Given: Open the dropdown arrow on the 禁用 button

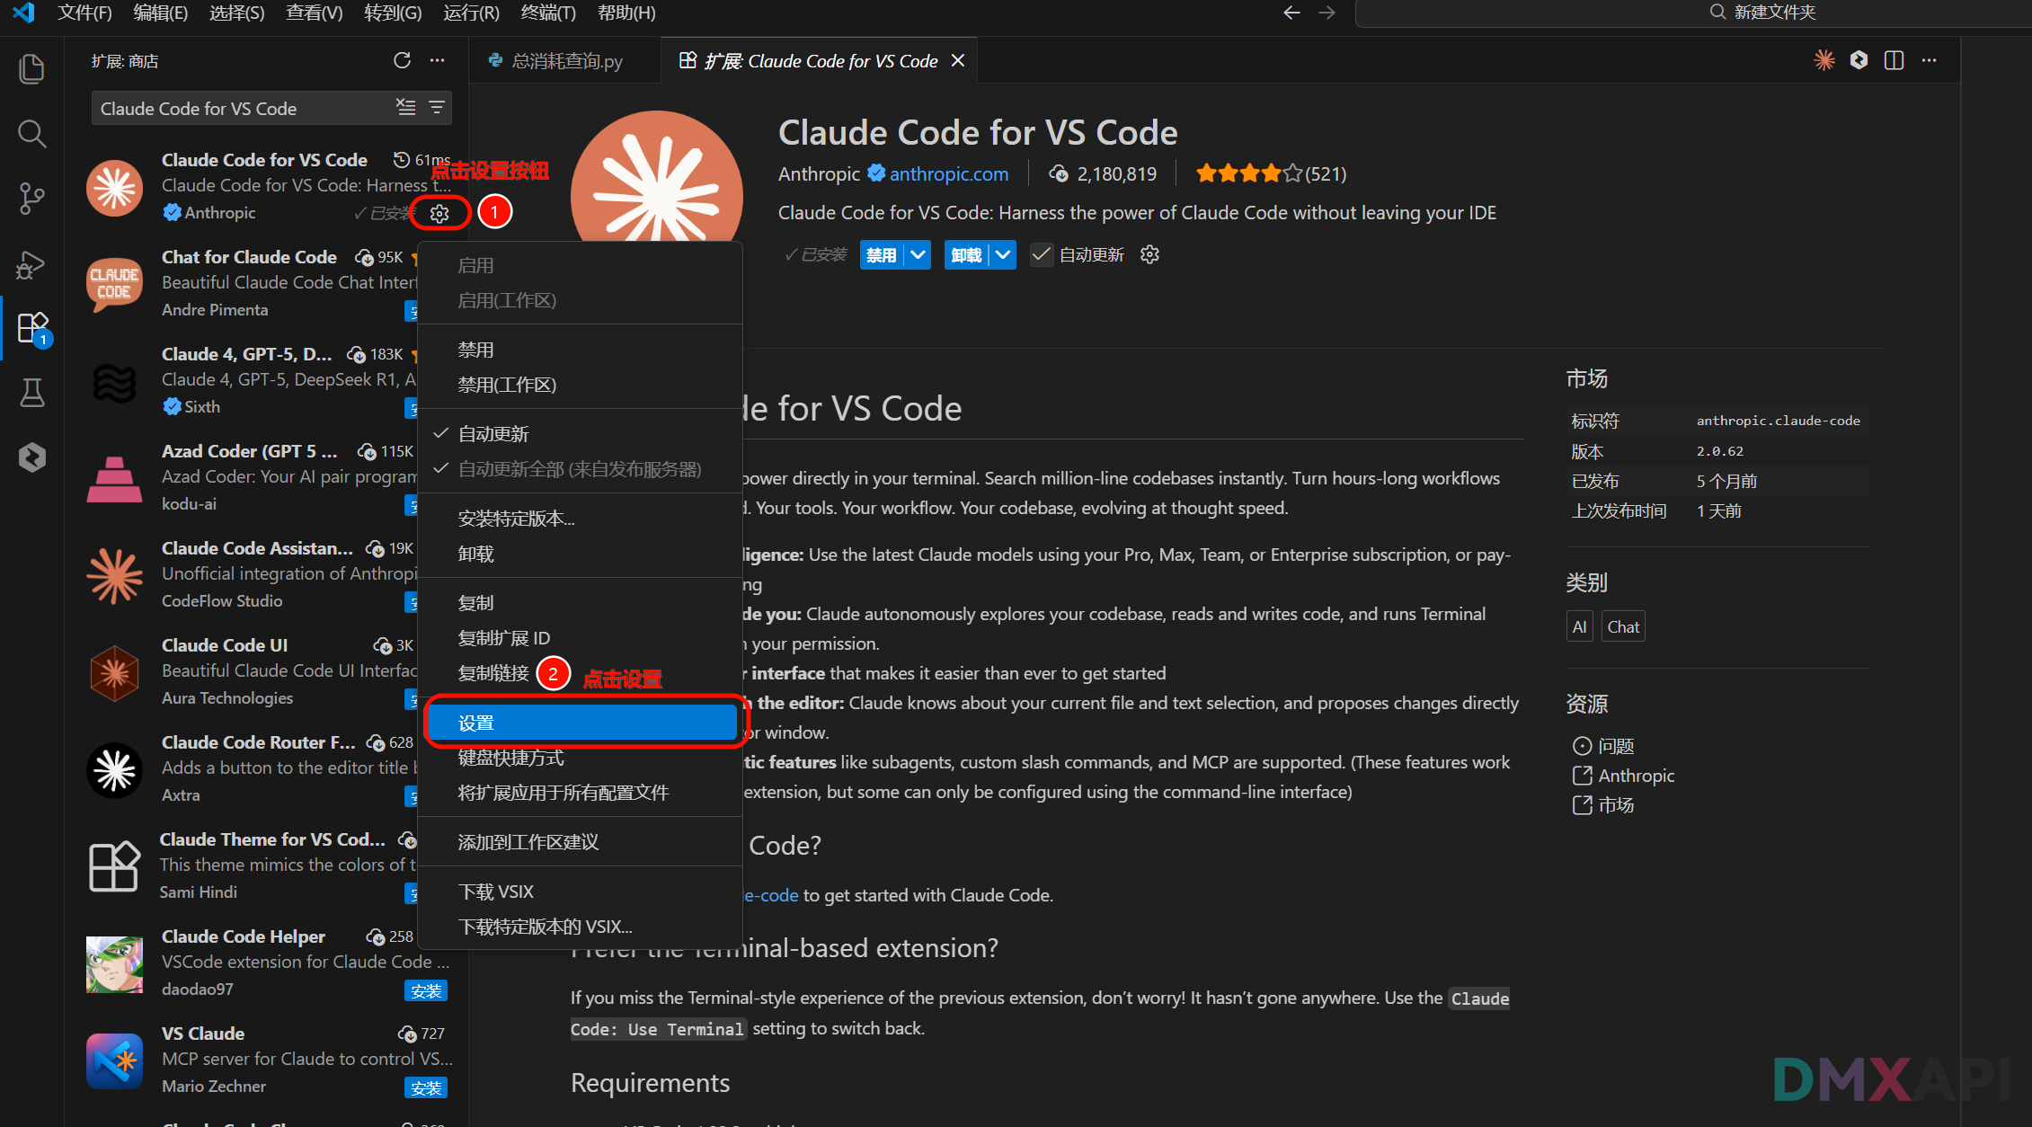Looking at the screenshot, I should pos(918,254).
